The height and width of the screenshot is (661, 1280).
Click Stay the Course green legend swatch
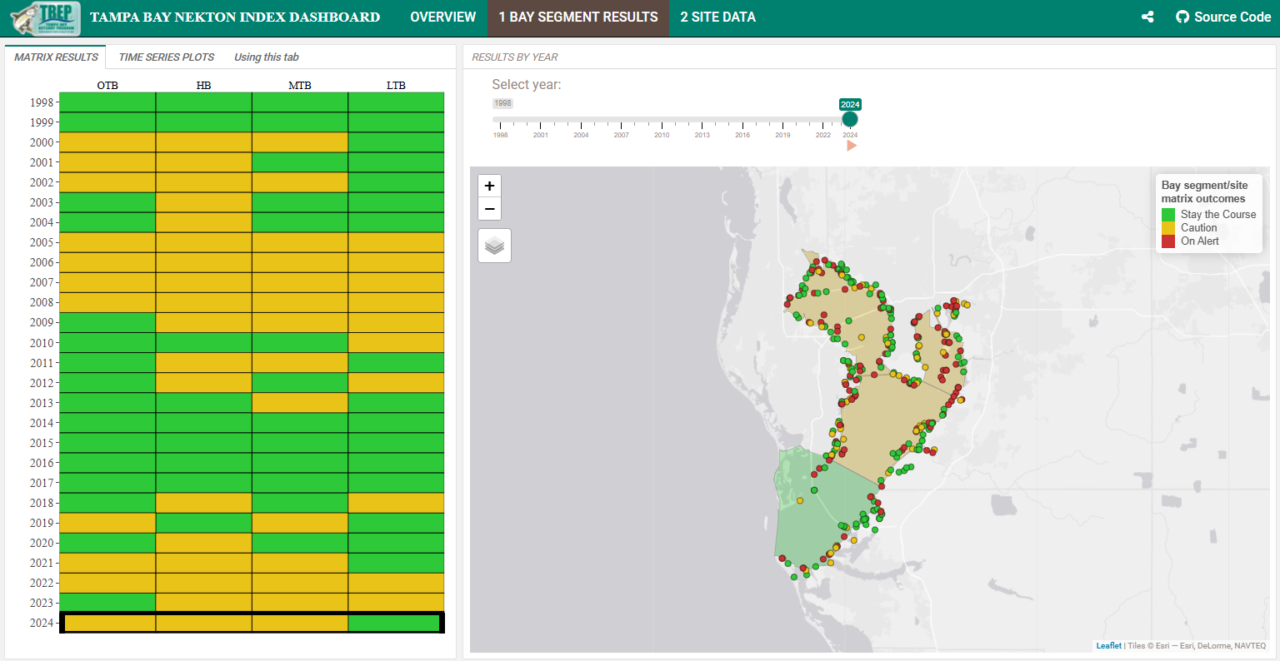[1168, 215]
